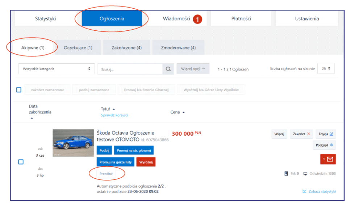Follow the Sprawdź korzyści link
This screenshot has width=355, height=212.
tap(114, 115)
